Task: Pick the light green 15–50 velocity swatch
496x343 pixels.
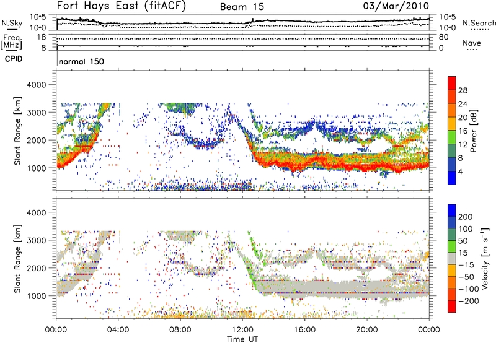Action: coord(452,246)
